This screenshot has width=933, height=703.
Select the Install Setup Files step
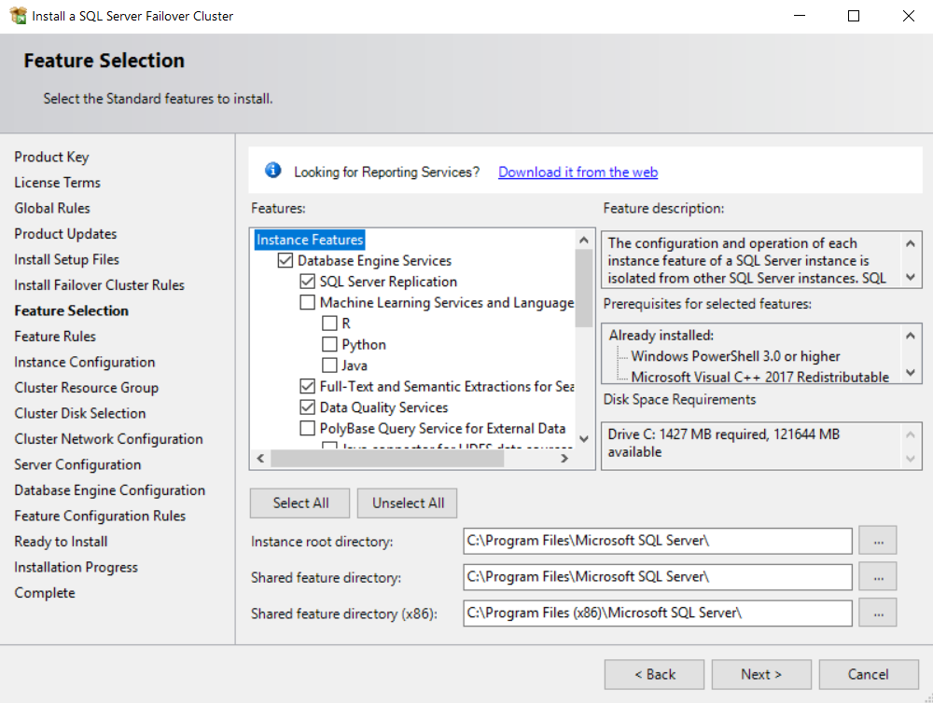66,259
